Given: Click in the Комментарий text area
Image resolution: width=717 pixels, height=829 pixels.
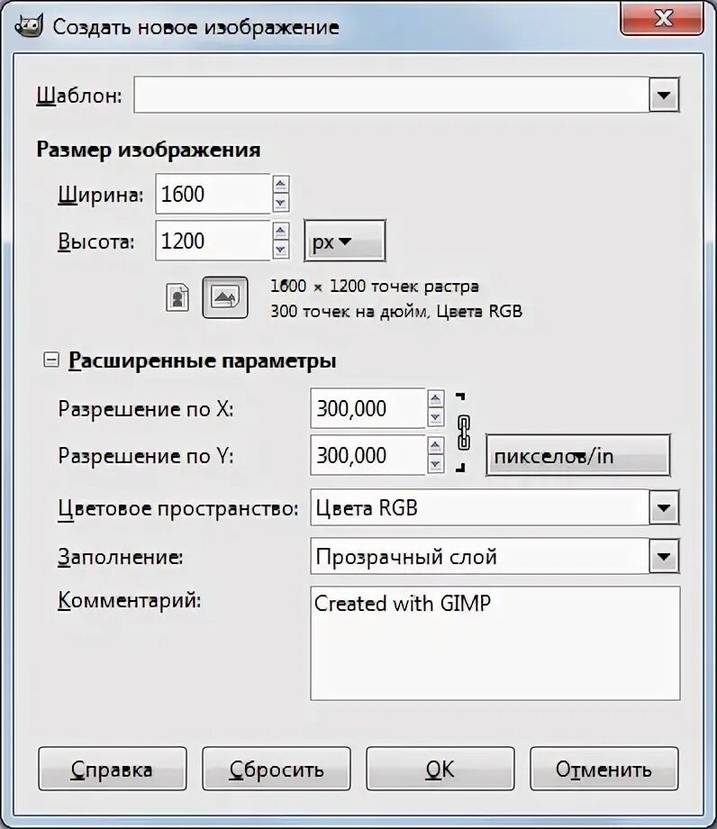Looking at the screenshot, I should pyautogui.click(x=495, y=642).
